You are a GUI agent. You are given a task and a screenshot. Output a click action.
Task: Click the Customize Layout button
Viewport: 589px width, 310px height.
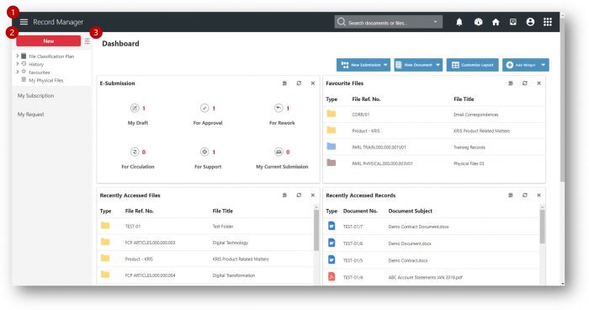[473, 65]
